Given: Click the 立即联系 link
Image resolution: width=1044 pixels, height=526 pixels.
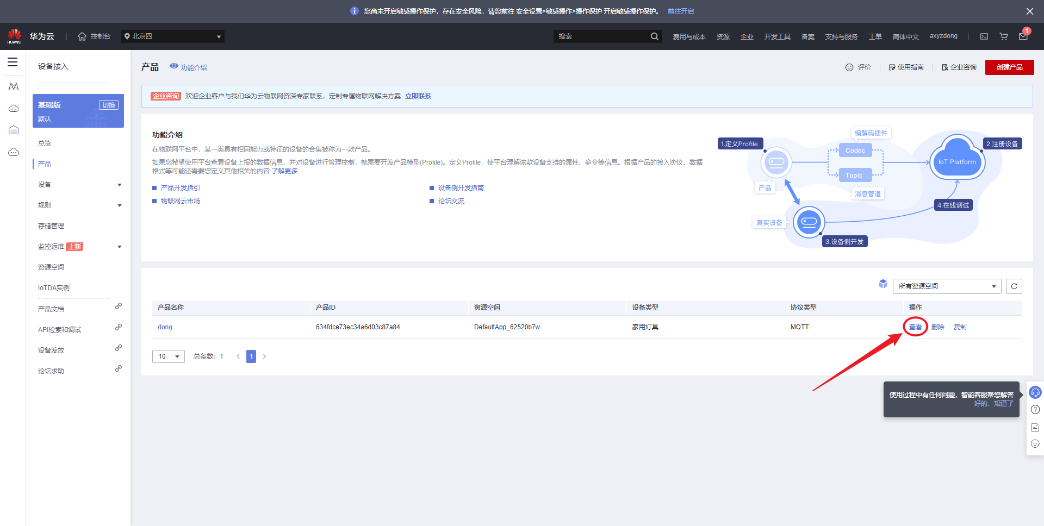Looking at the screenshot, I should [418, 96].
